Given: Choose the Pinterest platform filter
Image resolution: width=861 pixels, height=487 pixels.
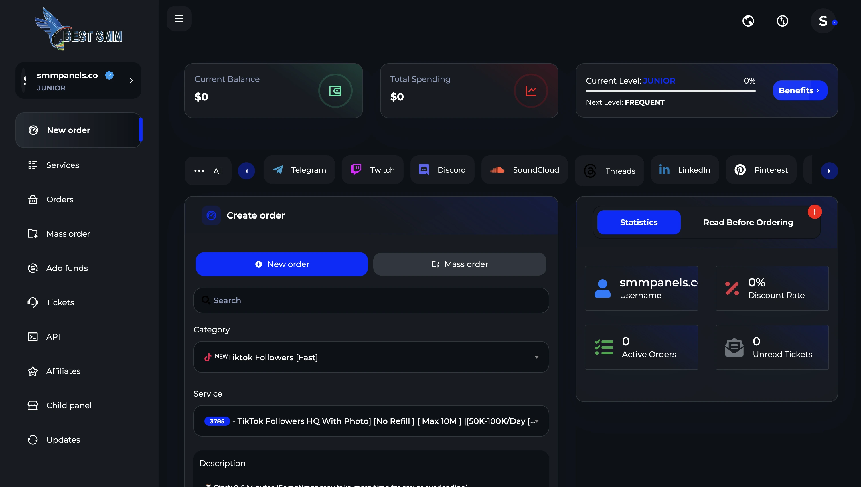Looking at the screenshot, I should point(761,170).
